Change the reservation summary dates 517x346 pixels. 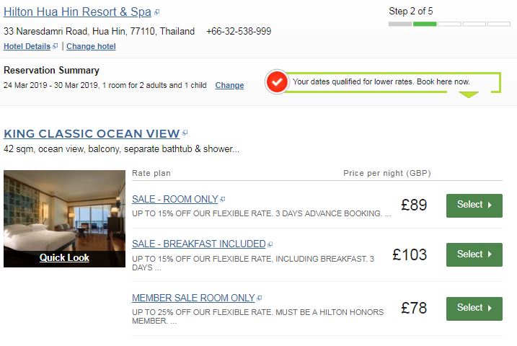[x=229, y=86]
